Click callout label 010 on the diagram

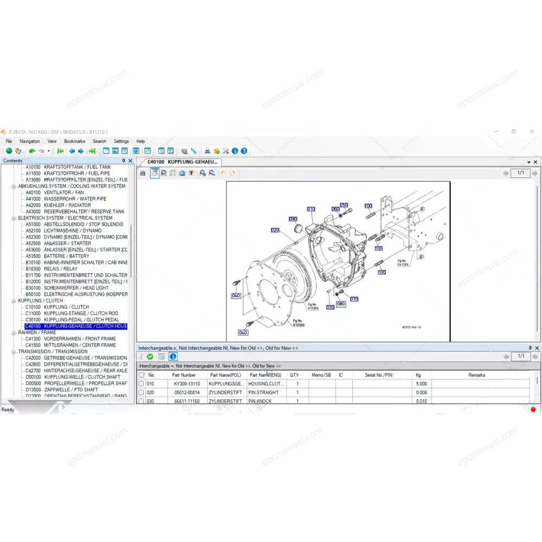click(x=311, y=209)
